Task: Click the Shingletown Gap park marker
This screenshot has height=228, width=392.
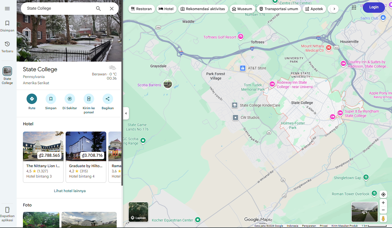Action: pyautogui.click(x=366, y=177)
